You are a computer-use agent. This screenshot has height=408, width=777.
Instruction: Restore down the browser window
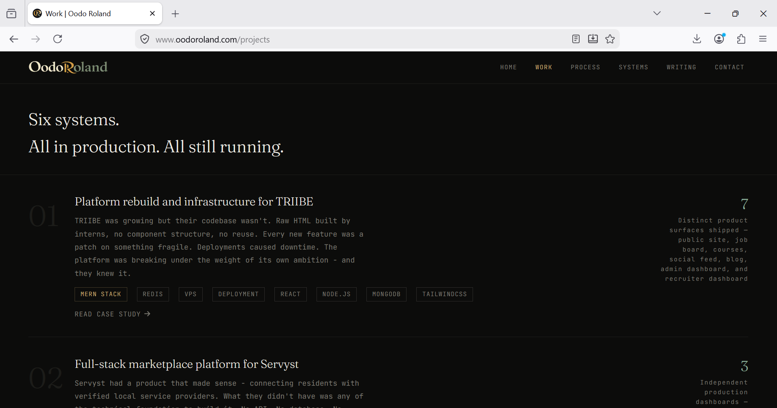735,13
